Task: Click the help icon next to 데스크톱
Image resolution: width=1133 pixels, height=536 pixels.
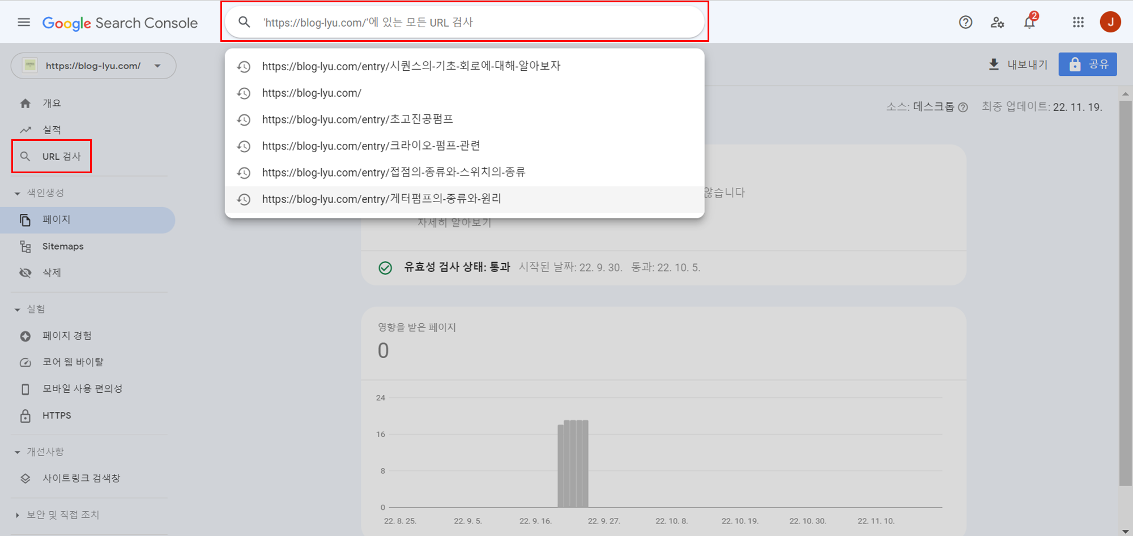Action: tap(963, 107)
